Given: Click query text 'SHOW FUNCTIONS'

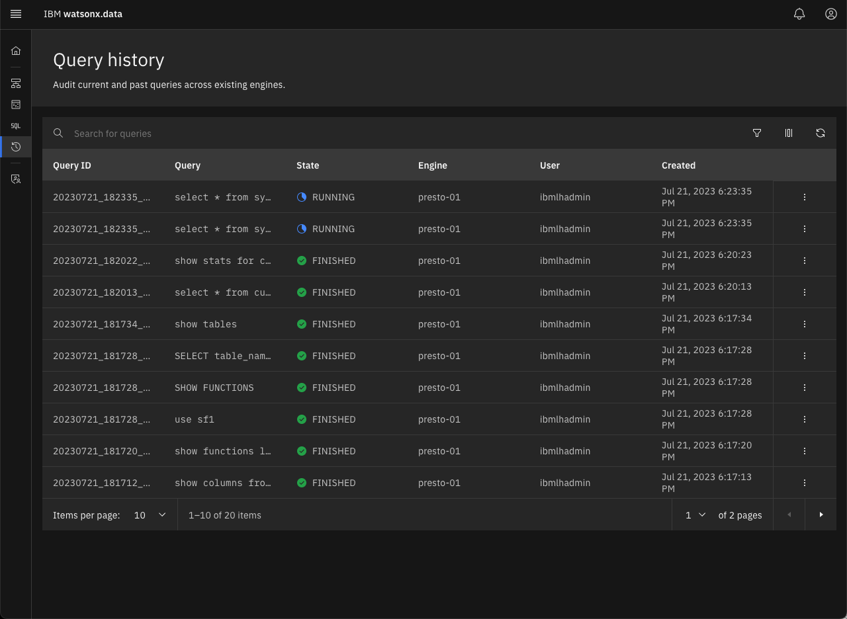Looking at the screenshot, I should click(x=214, y=388).
